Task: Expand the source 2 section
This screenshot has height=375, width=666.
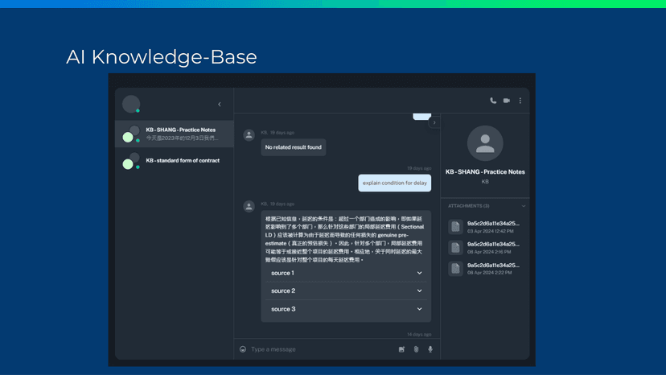Action: [346, 291]
